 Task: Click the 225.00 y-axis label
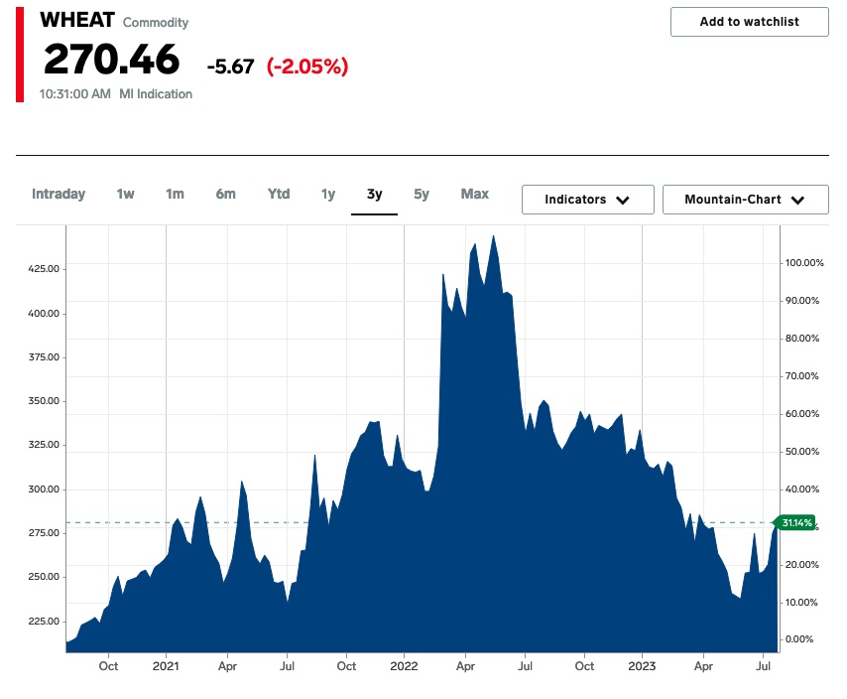point(44,622)
